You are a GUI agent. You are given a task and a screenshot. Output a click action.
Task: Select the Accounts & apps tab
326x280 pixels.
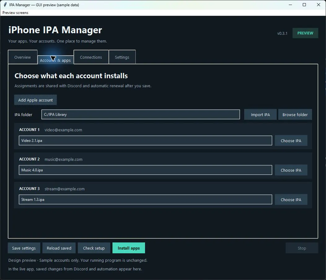[x=55, y=60]
